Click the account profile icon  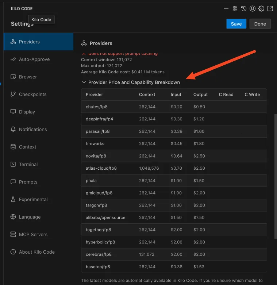(253, 8)
